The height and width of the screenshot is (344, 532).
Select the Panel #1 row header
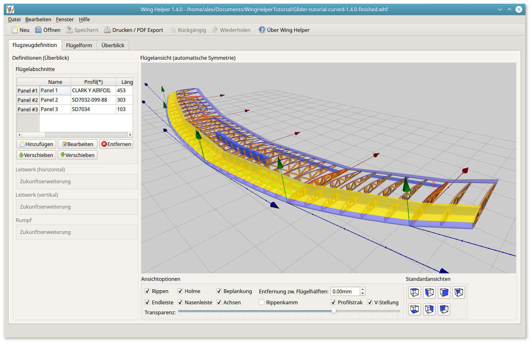click(x=28, y=91)
